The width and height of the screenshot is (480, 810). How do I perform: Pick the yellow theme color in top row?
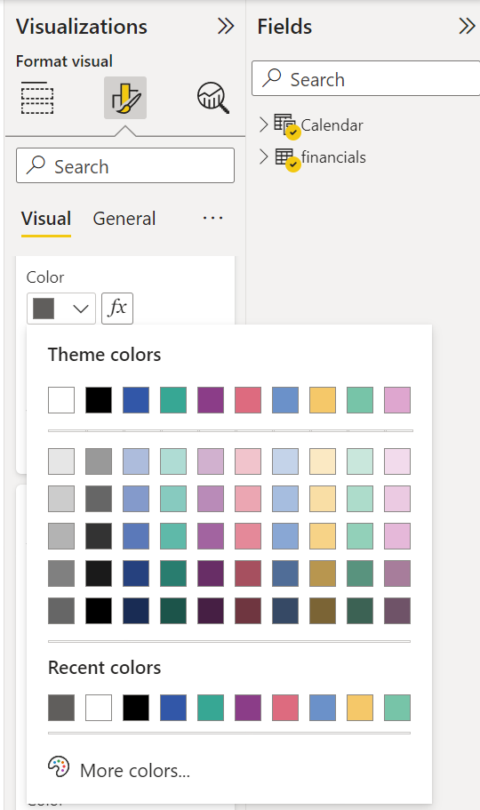coord(323,400)
